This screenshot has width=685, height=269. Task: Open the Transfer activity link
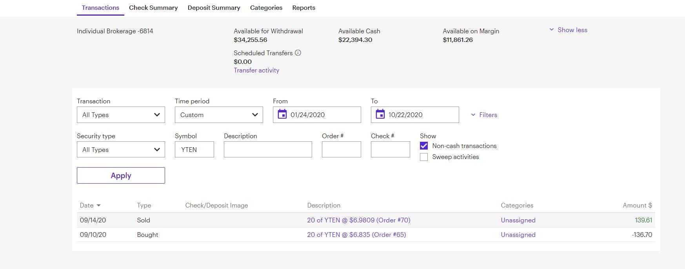256,70
